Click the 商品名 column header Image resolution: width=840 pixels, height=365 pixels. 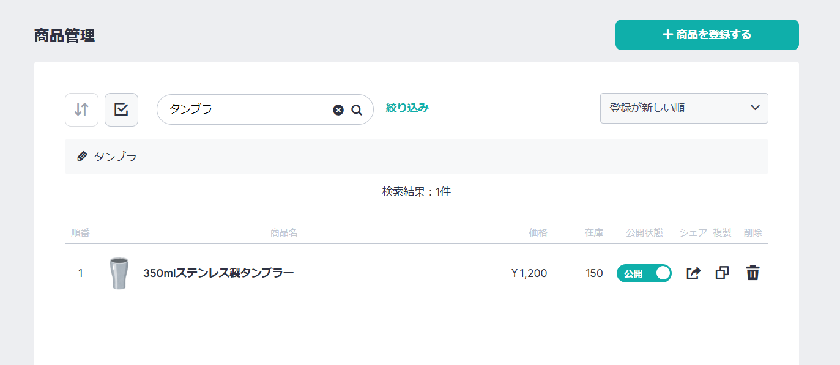284,233
